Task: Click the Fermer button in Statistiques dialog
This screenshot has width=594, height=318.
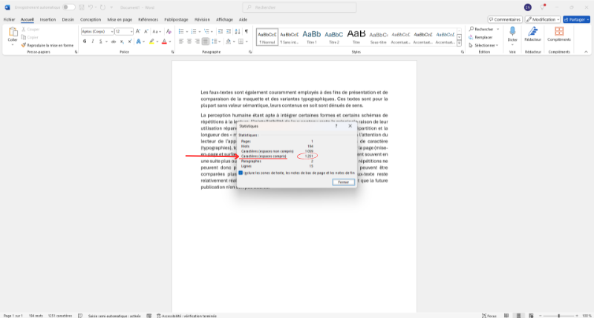Action: 342,182
